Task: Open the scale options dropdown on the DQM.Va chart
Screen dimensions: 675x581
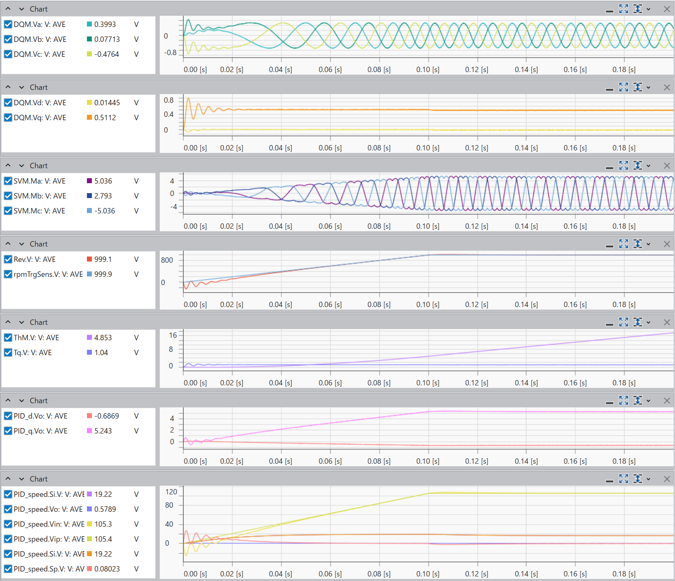Action: pos(648,9)
